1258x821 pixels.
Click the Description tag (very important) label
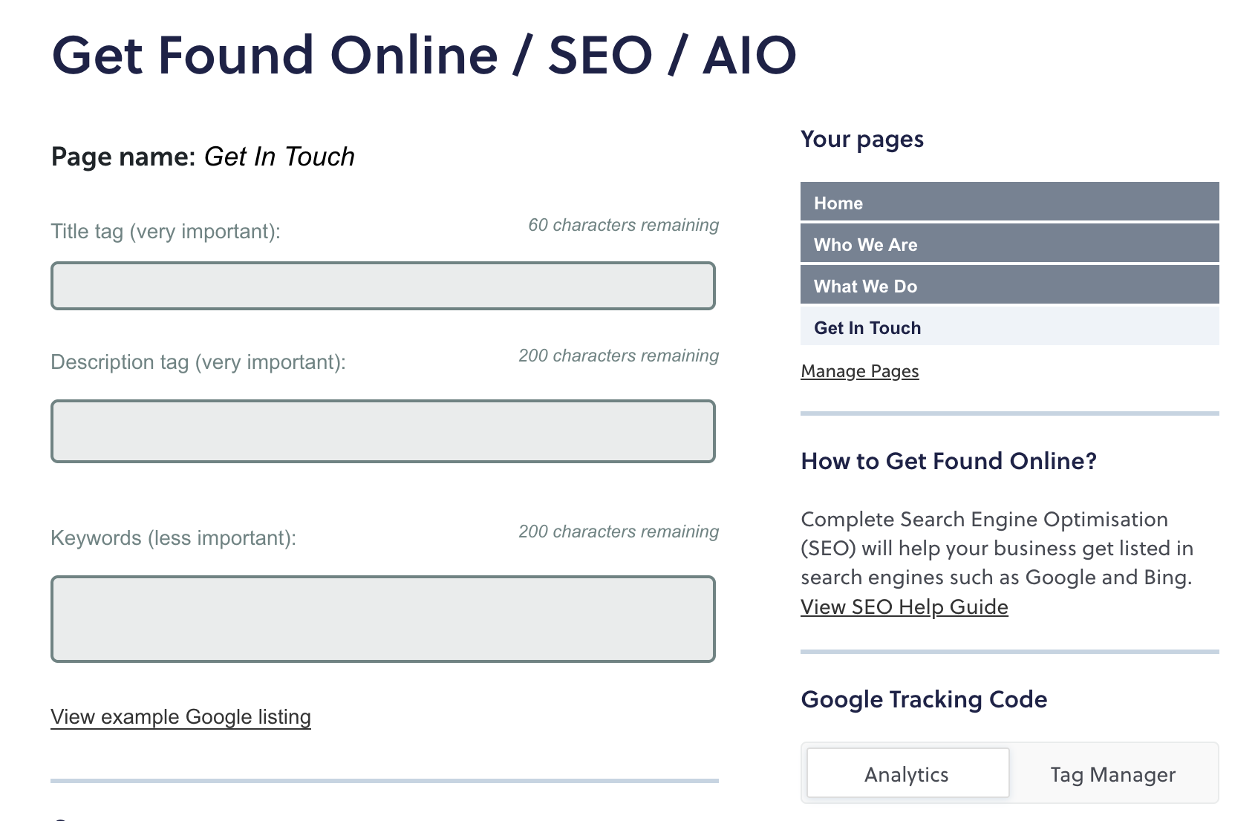(x=198, y=362)
